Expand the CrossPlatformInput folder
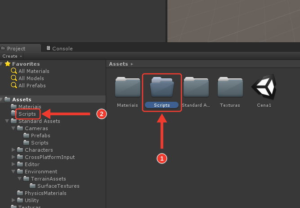The image size is (300, 208). point(13,157)
